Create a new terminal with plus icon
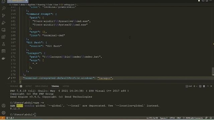214x120 pixels. [194, 86]
